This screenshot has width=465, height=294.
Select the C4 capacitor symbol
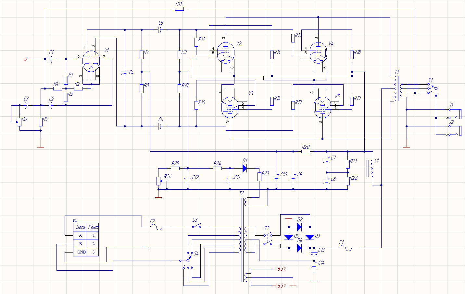pos(125,73)
